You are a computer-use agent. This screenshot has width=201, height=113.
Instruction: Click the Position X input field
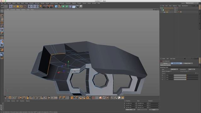coord(130,103)
